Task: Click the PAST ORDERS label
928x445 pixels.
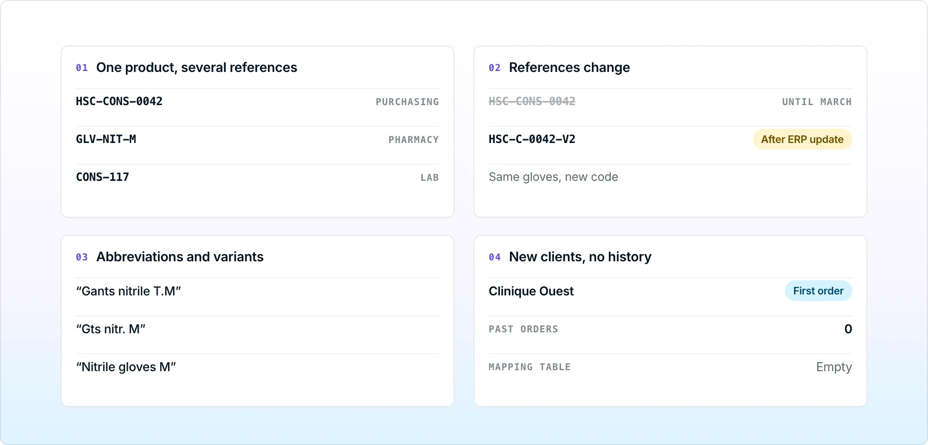Action: 524,329
